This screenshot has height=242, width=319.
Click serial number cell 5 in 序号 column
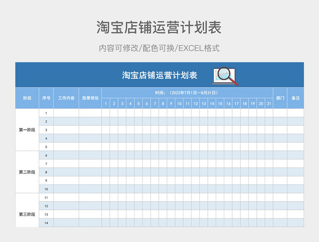46,147
